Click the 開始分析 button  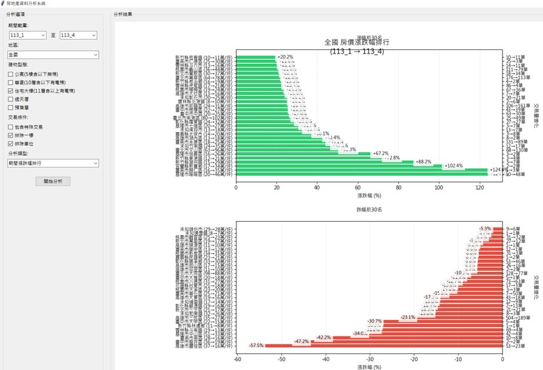53,182
